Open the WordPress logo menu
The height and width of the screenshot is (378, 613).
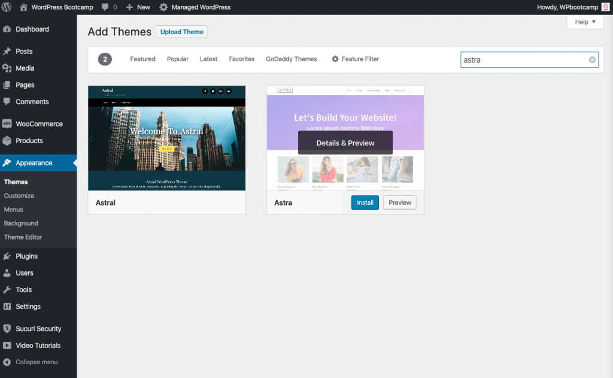(x=6, y=7)
